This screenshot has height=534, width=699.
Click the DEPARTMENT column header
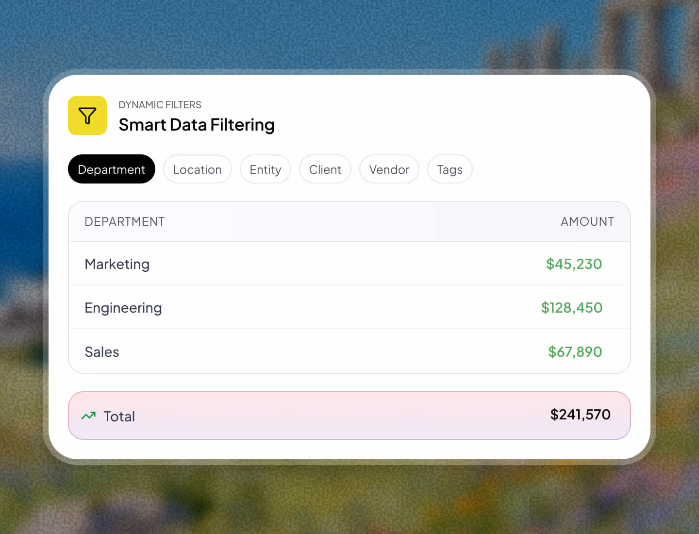coord(124,221)
